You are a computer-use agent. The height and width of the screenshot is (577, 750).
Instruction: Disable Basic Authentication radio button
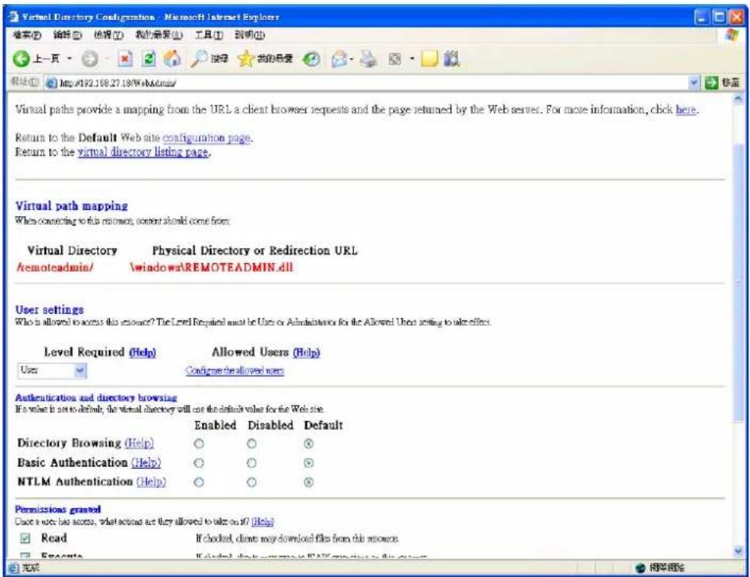click(251, 463)
